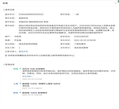Select the 马秀萍 user value
The image size is (119, 109).
point(18,36)
